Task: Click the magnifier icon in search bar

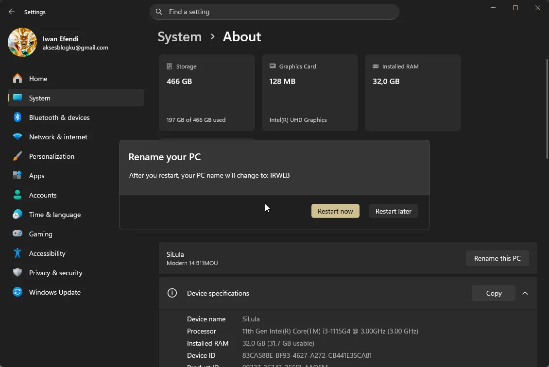Action: point(159,12)
